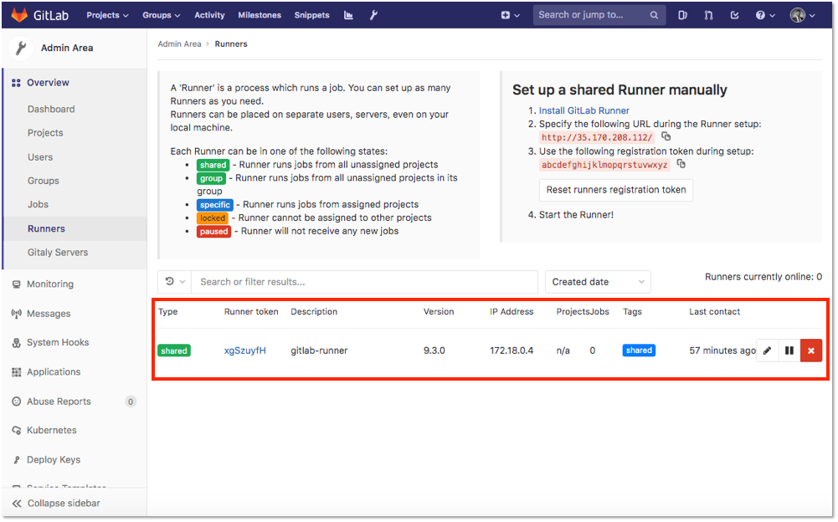This screenshot has height=522, width=838.
Task: Open Groups in the Overview sidebar
Action: pyautogui.click(x=44, y=181)
